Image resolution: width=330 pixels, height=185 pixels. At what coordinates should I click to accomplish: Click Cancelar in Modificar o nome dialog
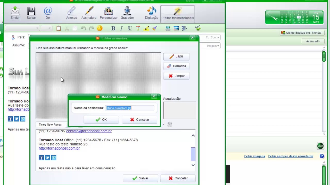click(x=139, y=119)
